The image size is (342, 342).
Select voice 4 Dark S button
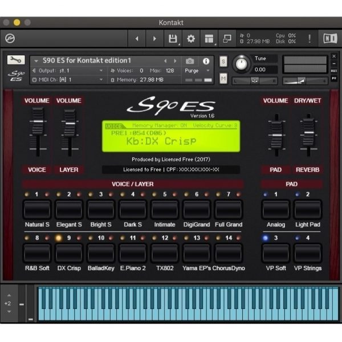click(133, 210)
